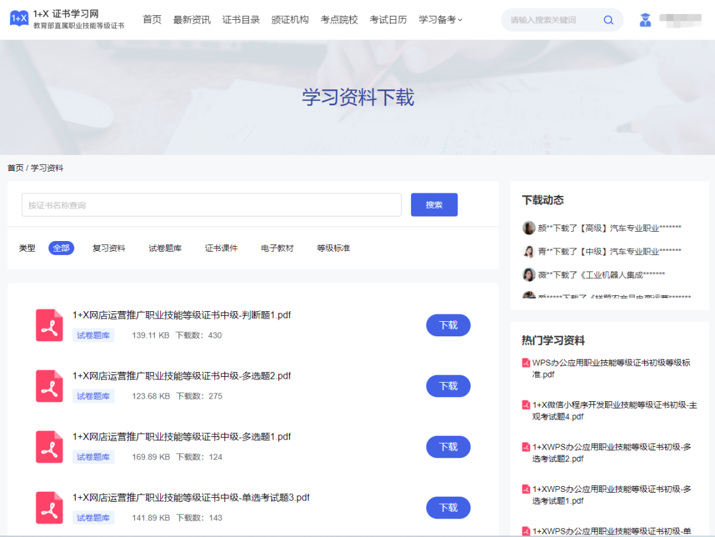Screen dimensions: 715x537
Task: Focus the 按证书名称查询 input field
Action: point(212,205)
